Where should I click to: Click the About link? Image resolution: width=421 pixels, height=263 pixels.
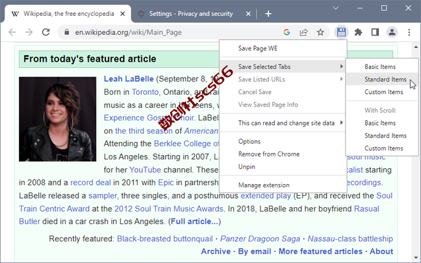point(382,251)
